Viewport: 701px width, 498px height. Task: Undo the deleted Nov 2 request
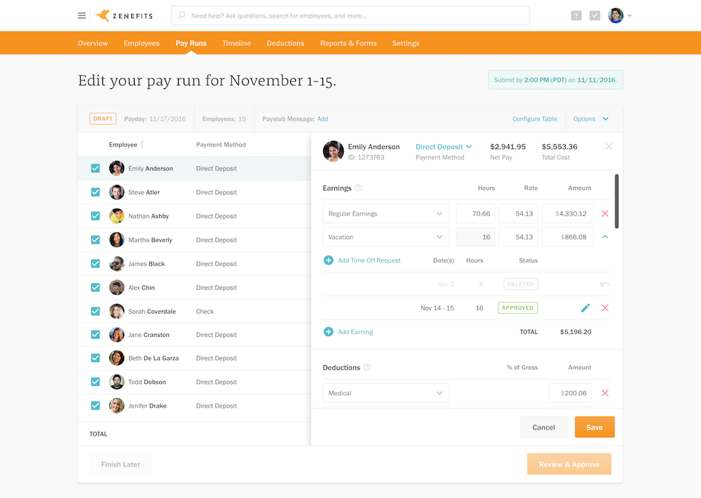coord(605,284)
